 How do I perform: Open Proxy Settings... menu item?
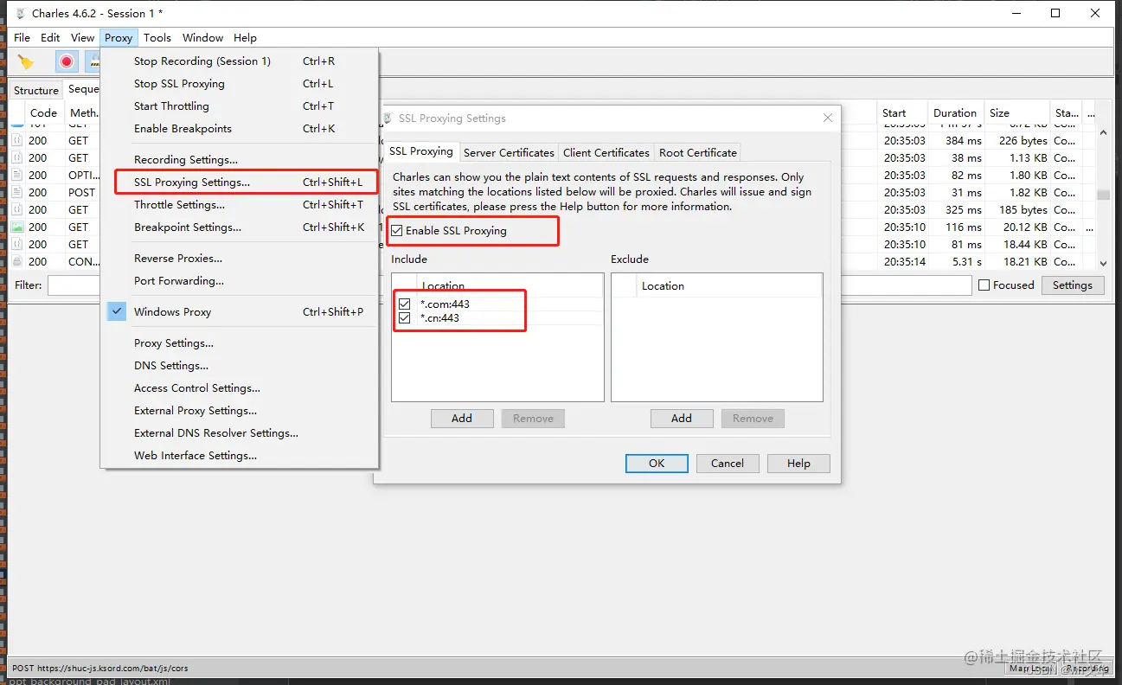239,343
